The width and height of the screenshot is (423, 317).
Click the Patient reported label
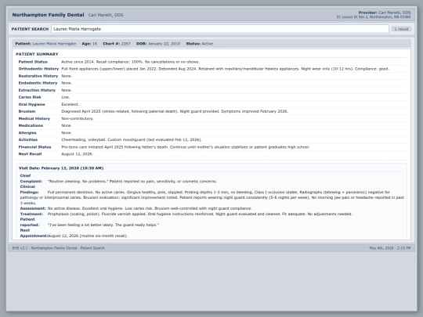30,222
